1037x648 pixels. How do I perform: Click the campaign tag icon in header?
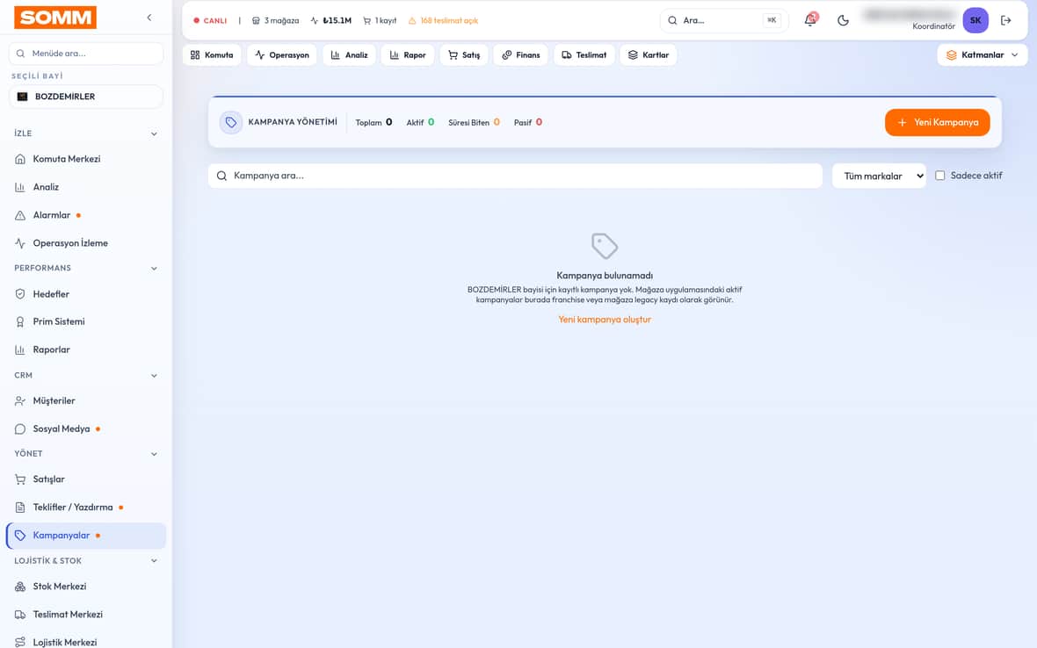pyautogui.click(x=231, y=122)
